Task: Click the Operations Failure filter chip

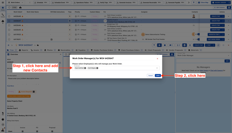Action: 84,2
